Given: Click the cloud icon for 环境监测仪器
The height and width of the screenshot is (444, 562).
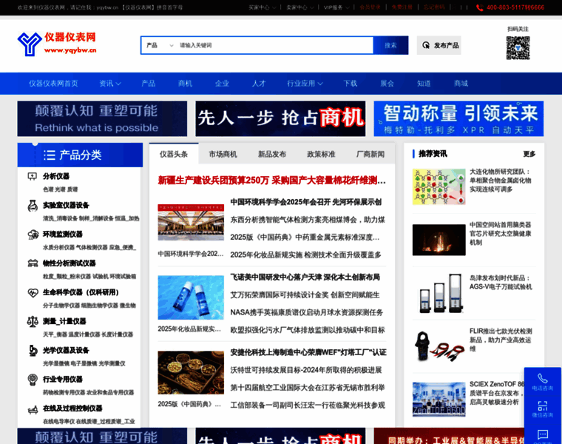Looking at the screenshot, I should click(33, 234).
